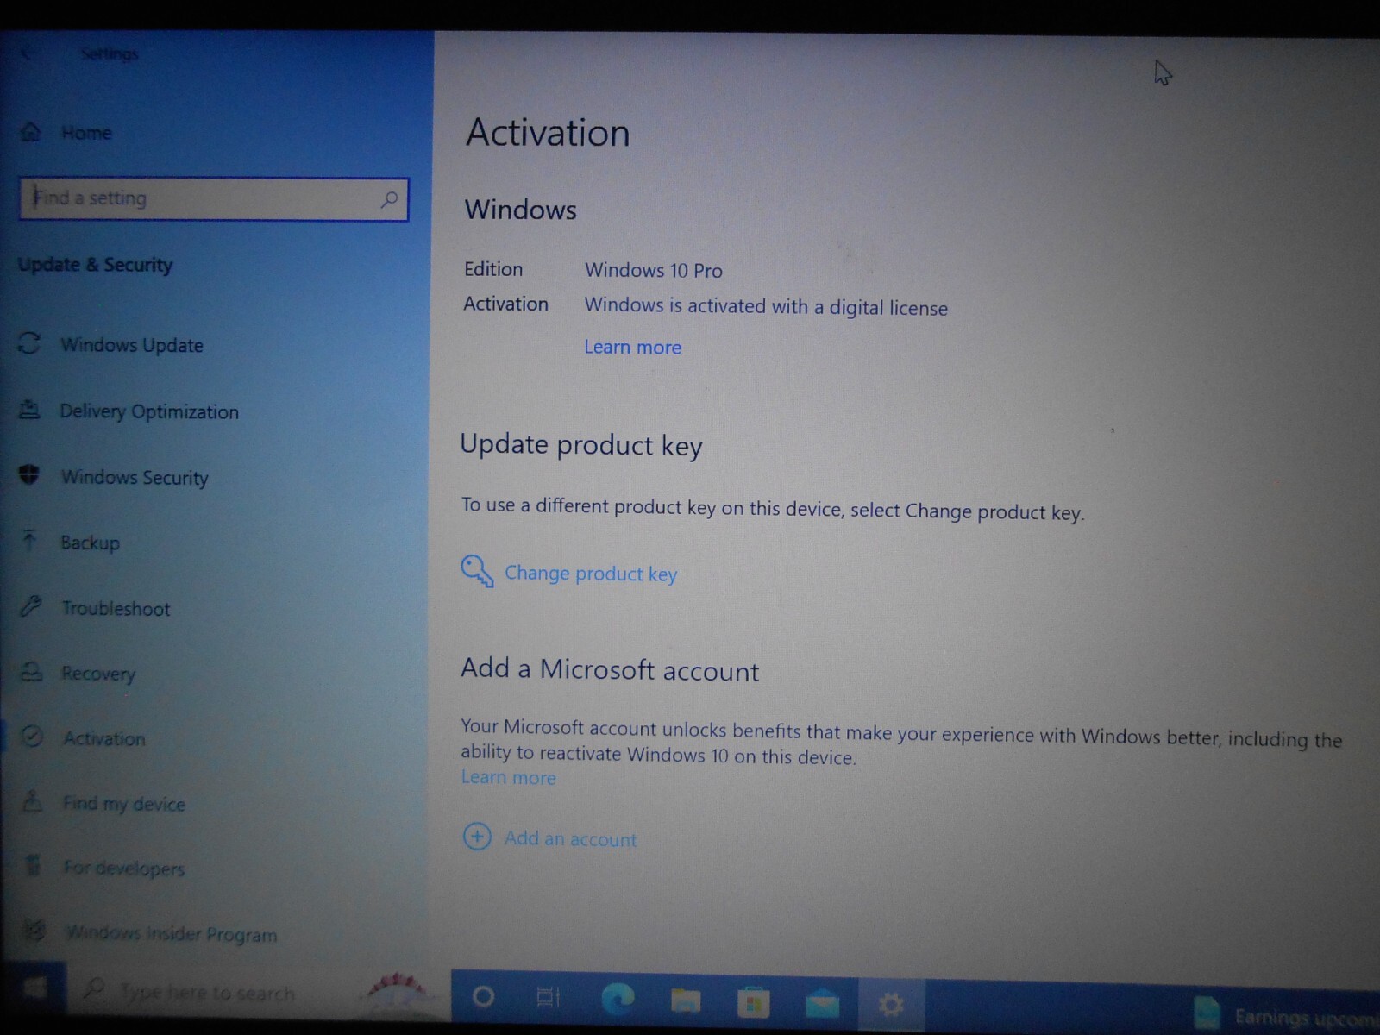Open the Home settings page
Image resolution: width=1380 pixels, height=1035 pixels.
[66, 133]
